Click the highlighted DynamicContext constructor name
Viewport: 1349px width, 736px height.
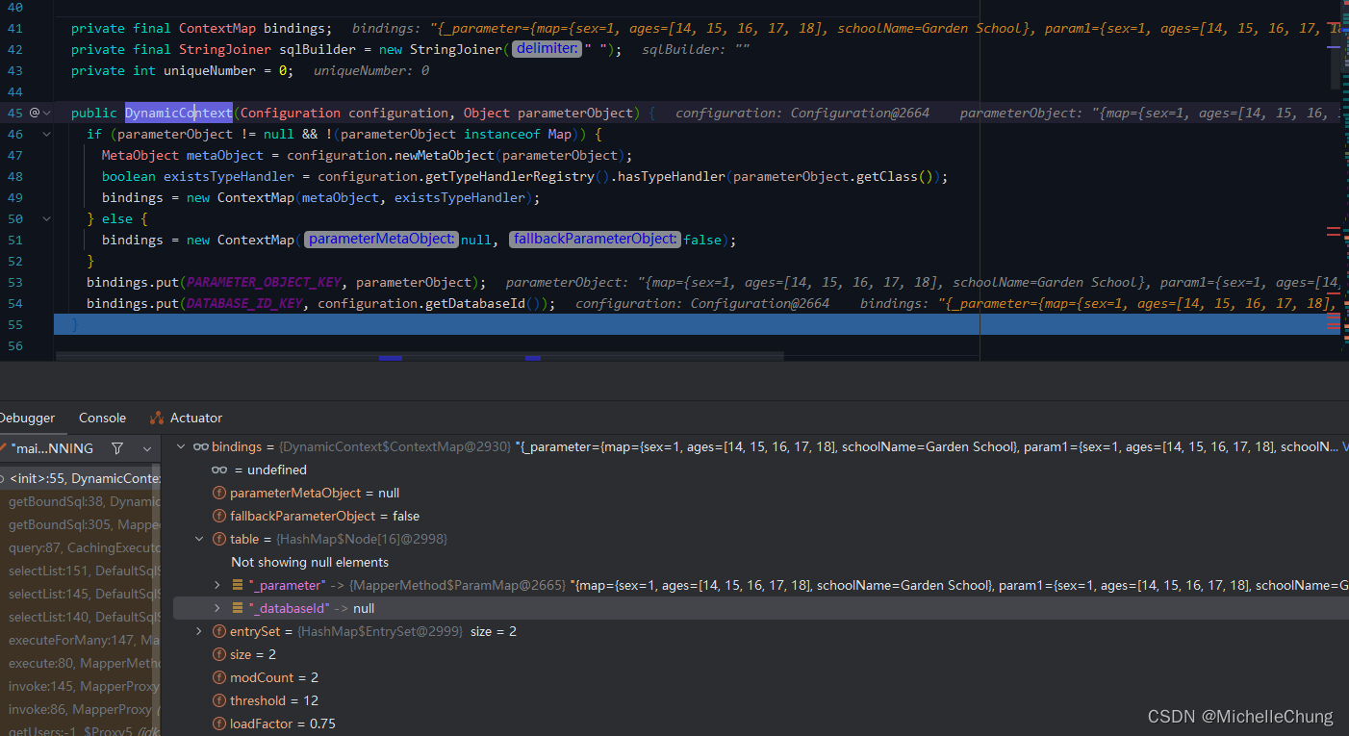point(178,113)
